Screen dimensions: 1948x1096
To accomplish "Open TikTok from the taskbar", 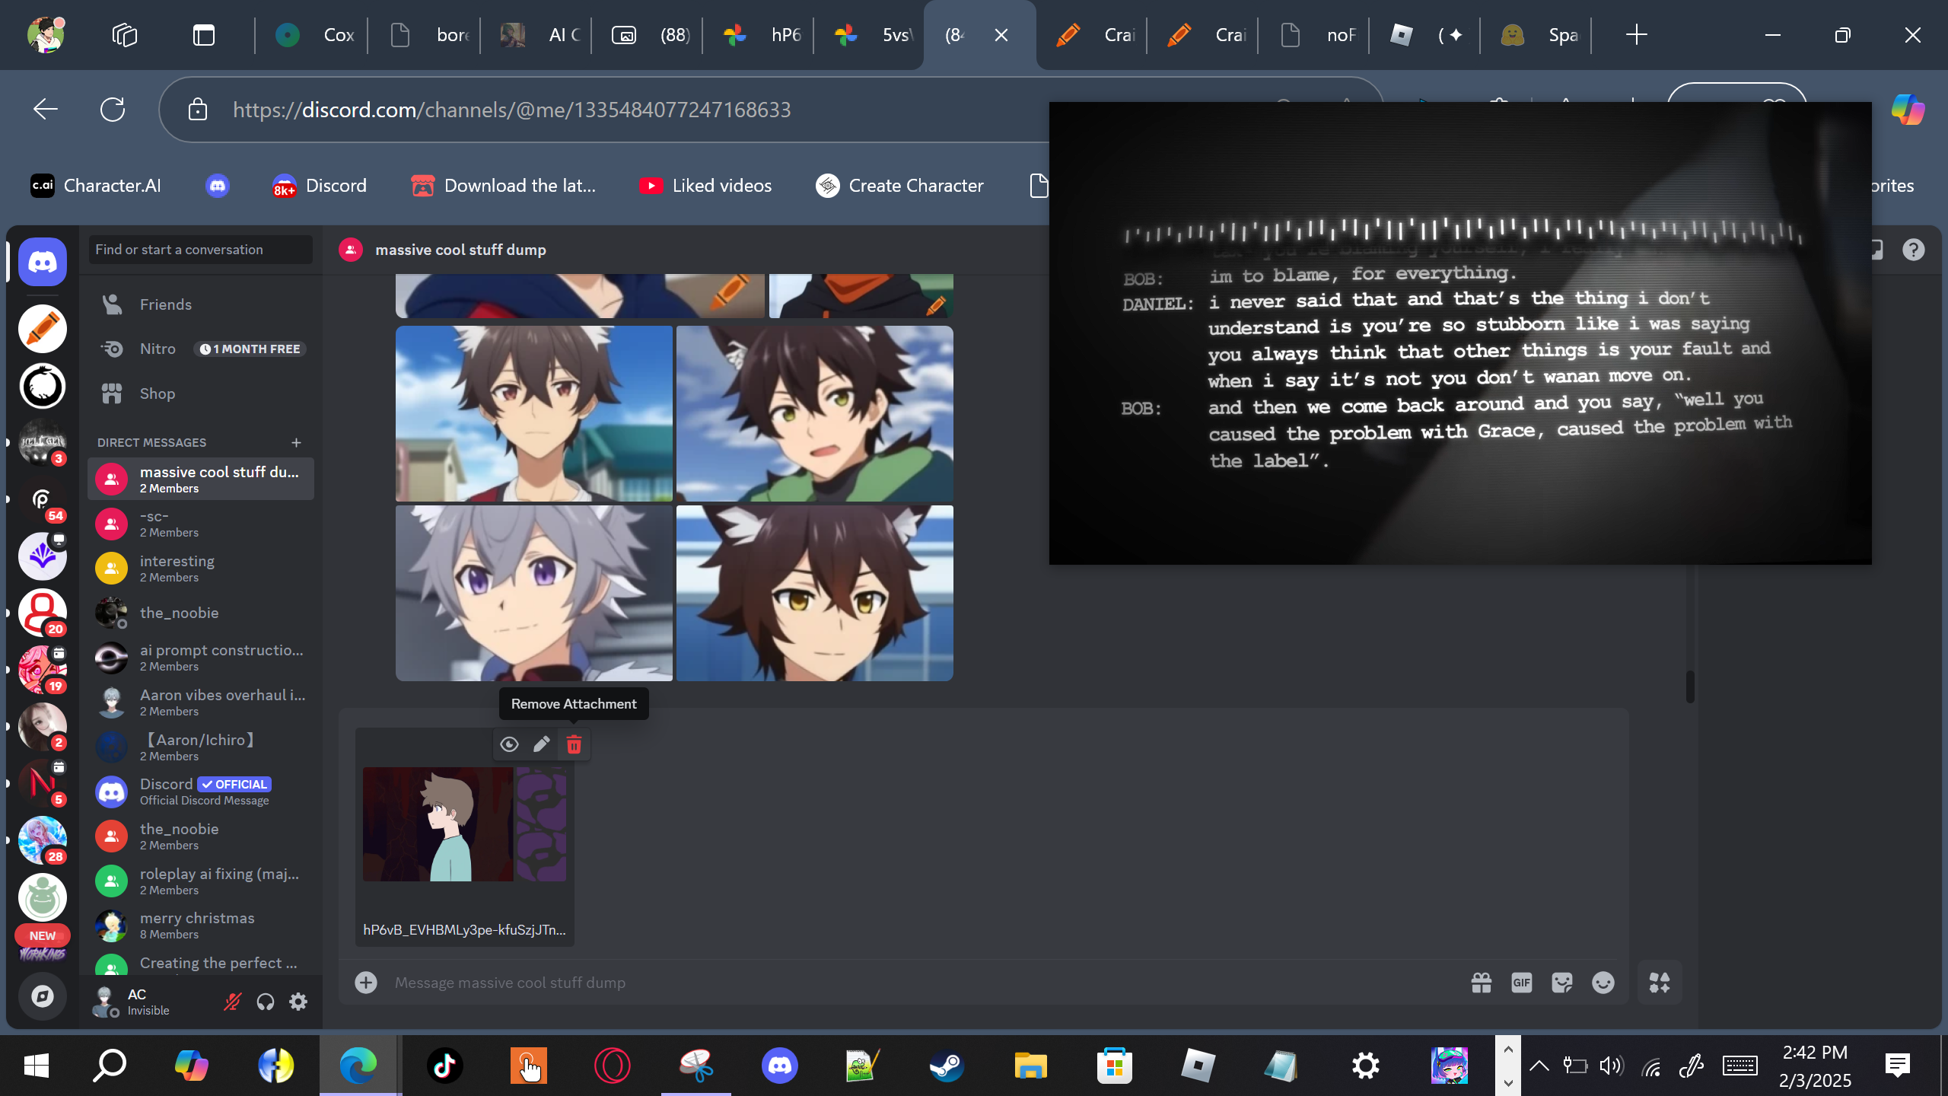I will click(444, 1066).
